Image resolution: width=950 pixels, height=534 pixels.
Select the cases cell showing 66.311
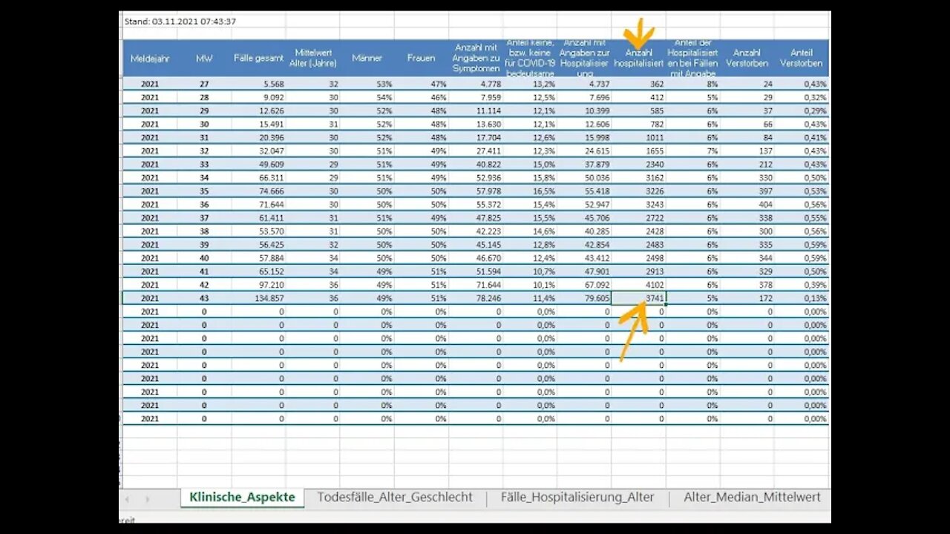click(258, 178)
